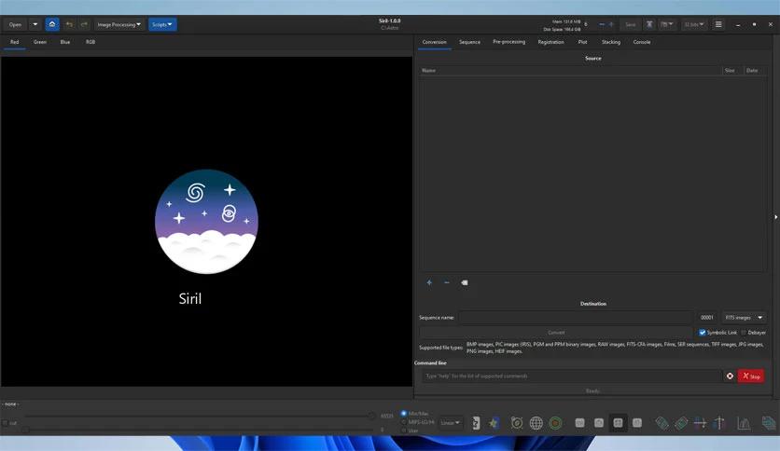
Task: Click the horizontal mirror icon
Action: [x=700, y=423]
